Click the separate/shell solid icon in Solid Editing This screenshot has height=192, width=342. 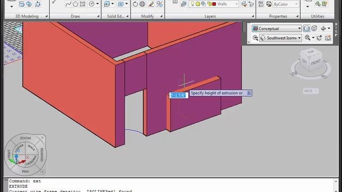point(121,4)
